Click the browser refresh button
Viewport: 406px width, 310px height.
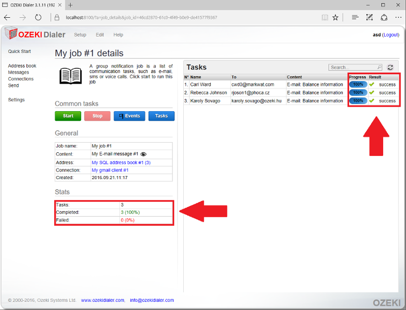click(38, 17)
